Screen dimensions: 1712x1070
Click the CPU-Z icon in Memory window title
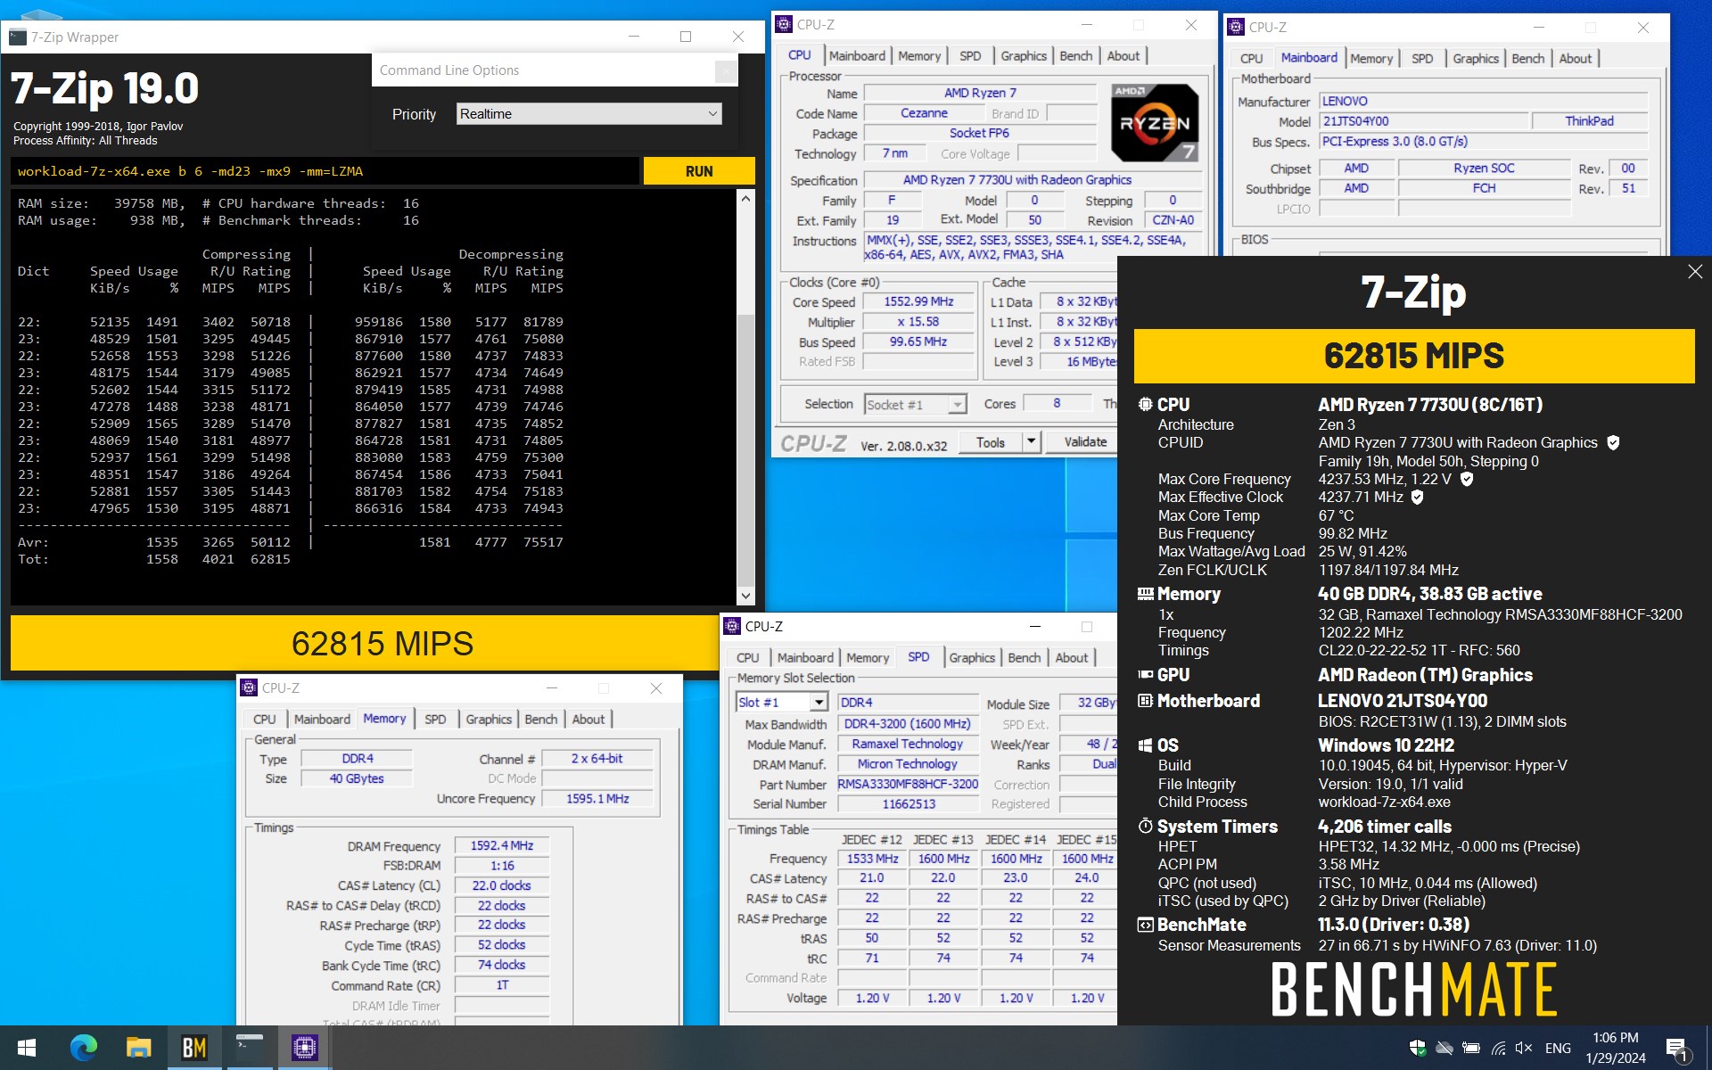[248, 687]
